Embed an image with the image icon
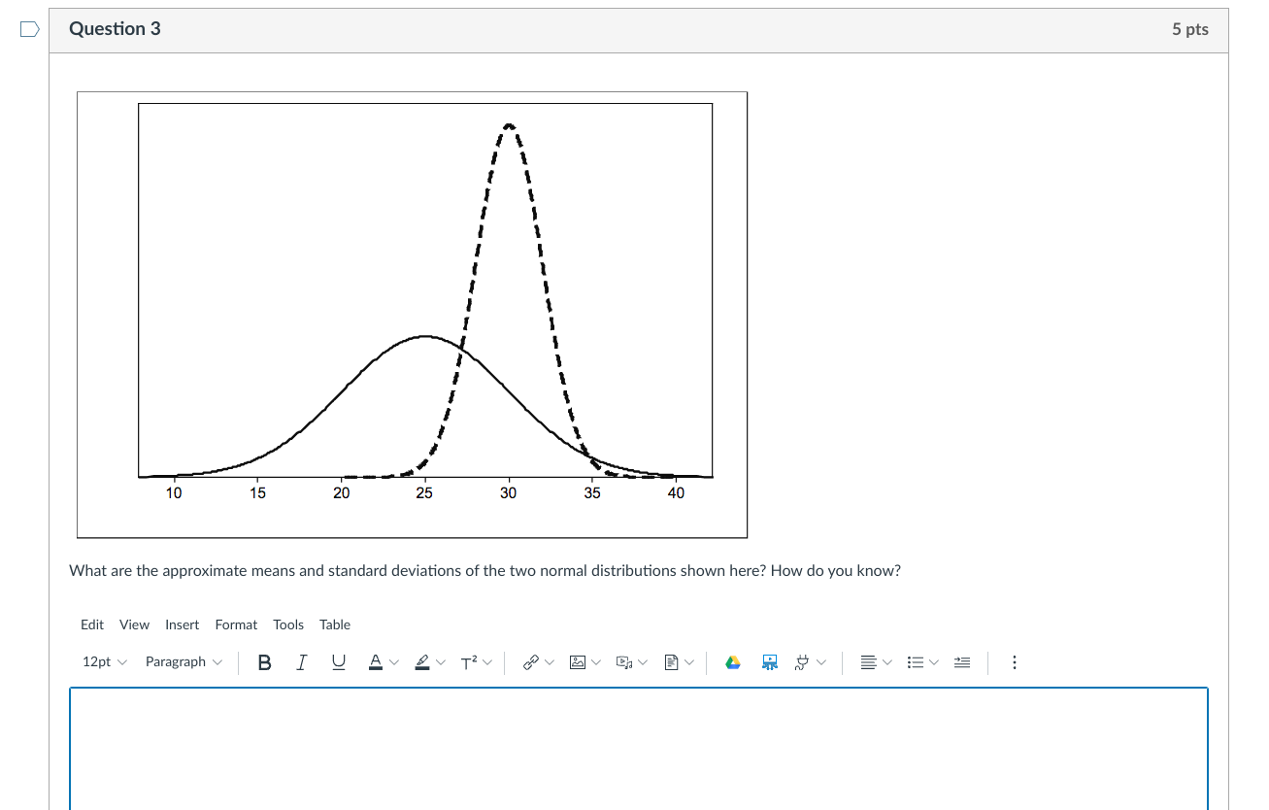Viewport: 1269px width, 810px height. 575,661
